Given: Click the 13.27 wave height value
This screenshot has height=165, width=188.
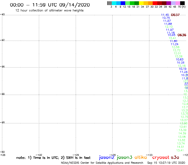Looking at the screenshot, I should [x=184, y=120].
